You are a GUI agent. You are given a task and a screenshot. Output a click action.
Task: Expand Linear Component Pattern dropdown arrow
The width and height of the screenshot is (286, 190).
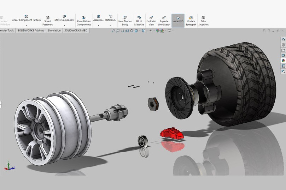(26, 26)
